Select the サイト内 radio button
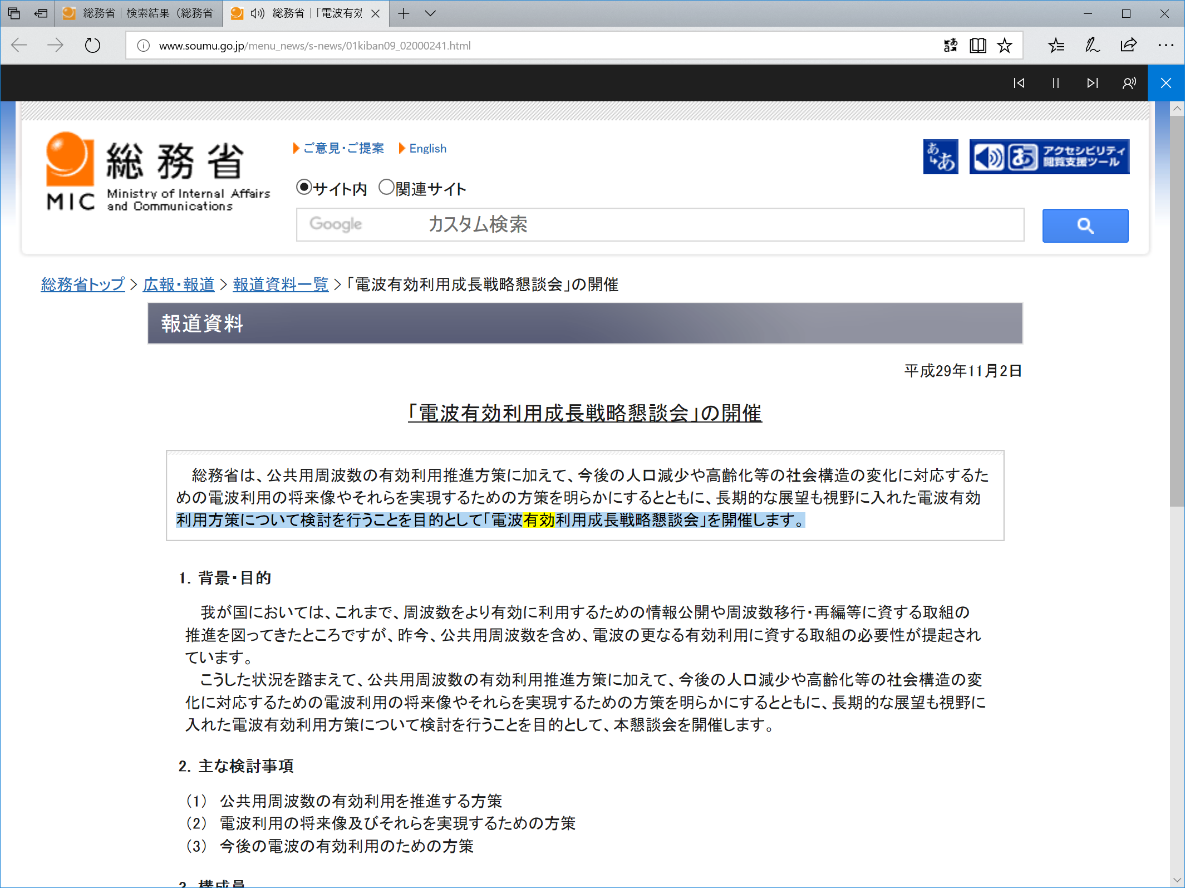Image resolution: width=1185 pixels, height=888 pixels. (x=303, y=188)
